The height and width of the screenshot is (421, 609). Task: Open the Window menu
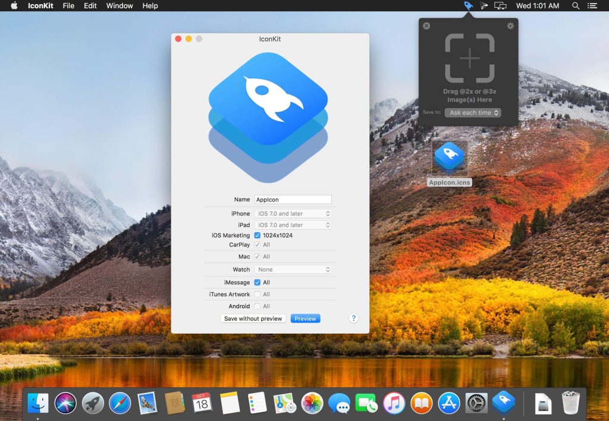(x=120, y=6)
